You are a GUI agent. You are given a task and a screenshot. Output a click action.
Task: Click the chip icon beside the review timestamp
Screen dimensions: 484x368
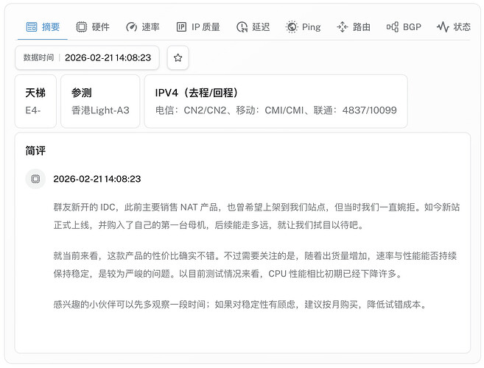35,179
